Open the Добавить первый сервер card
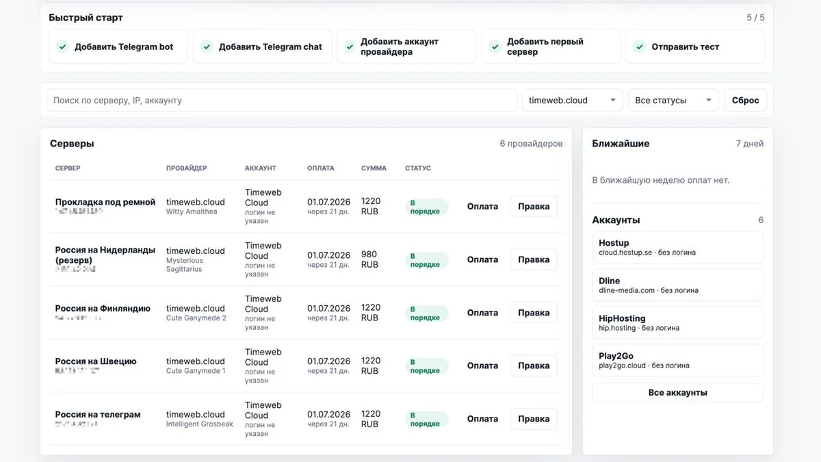The image size is (821, 462). [551, 47]
